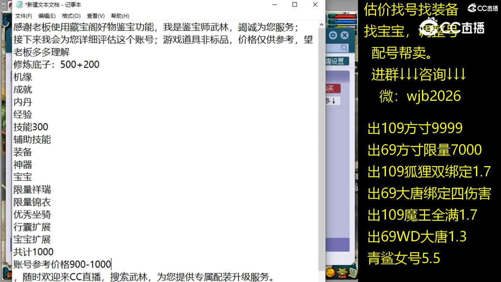501x282 pixels.
Task: Click the magnifier search icon in the game panel
Action: 344,48
